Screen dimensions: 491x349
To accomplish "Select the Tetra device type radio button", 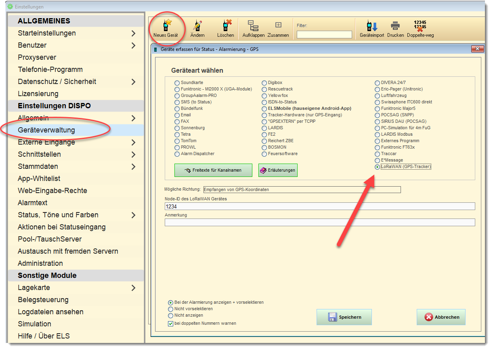I will click(x=177, y=135).
